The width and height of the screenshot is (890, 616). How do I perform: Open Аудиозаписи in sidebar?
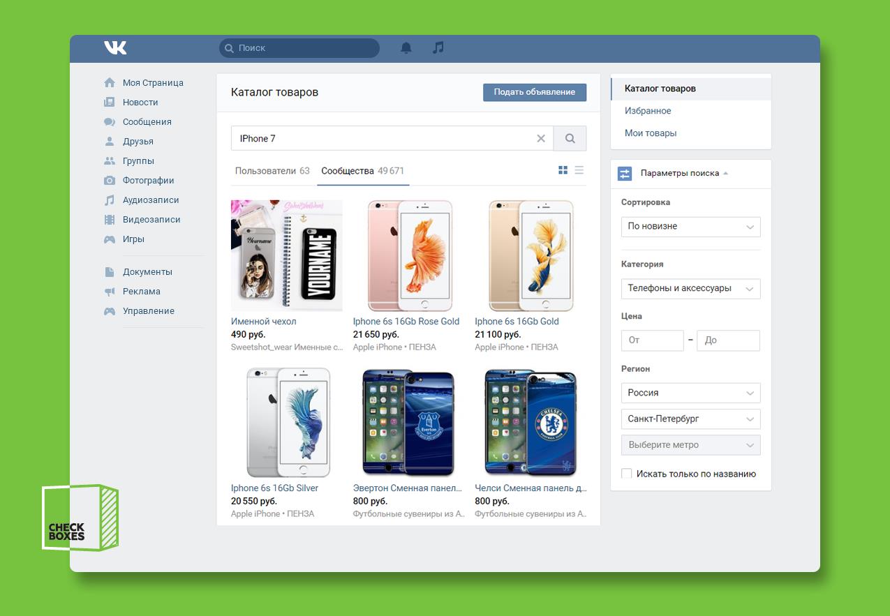(151, 200)
